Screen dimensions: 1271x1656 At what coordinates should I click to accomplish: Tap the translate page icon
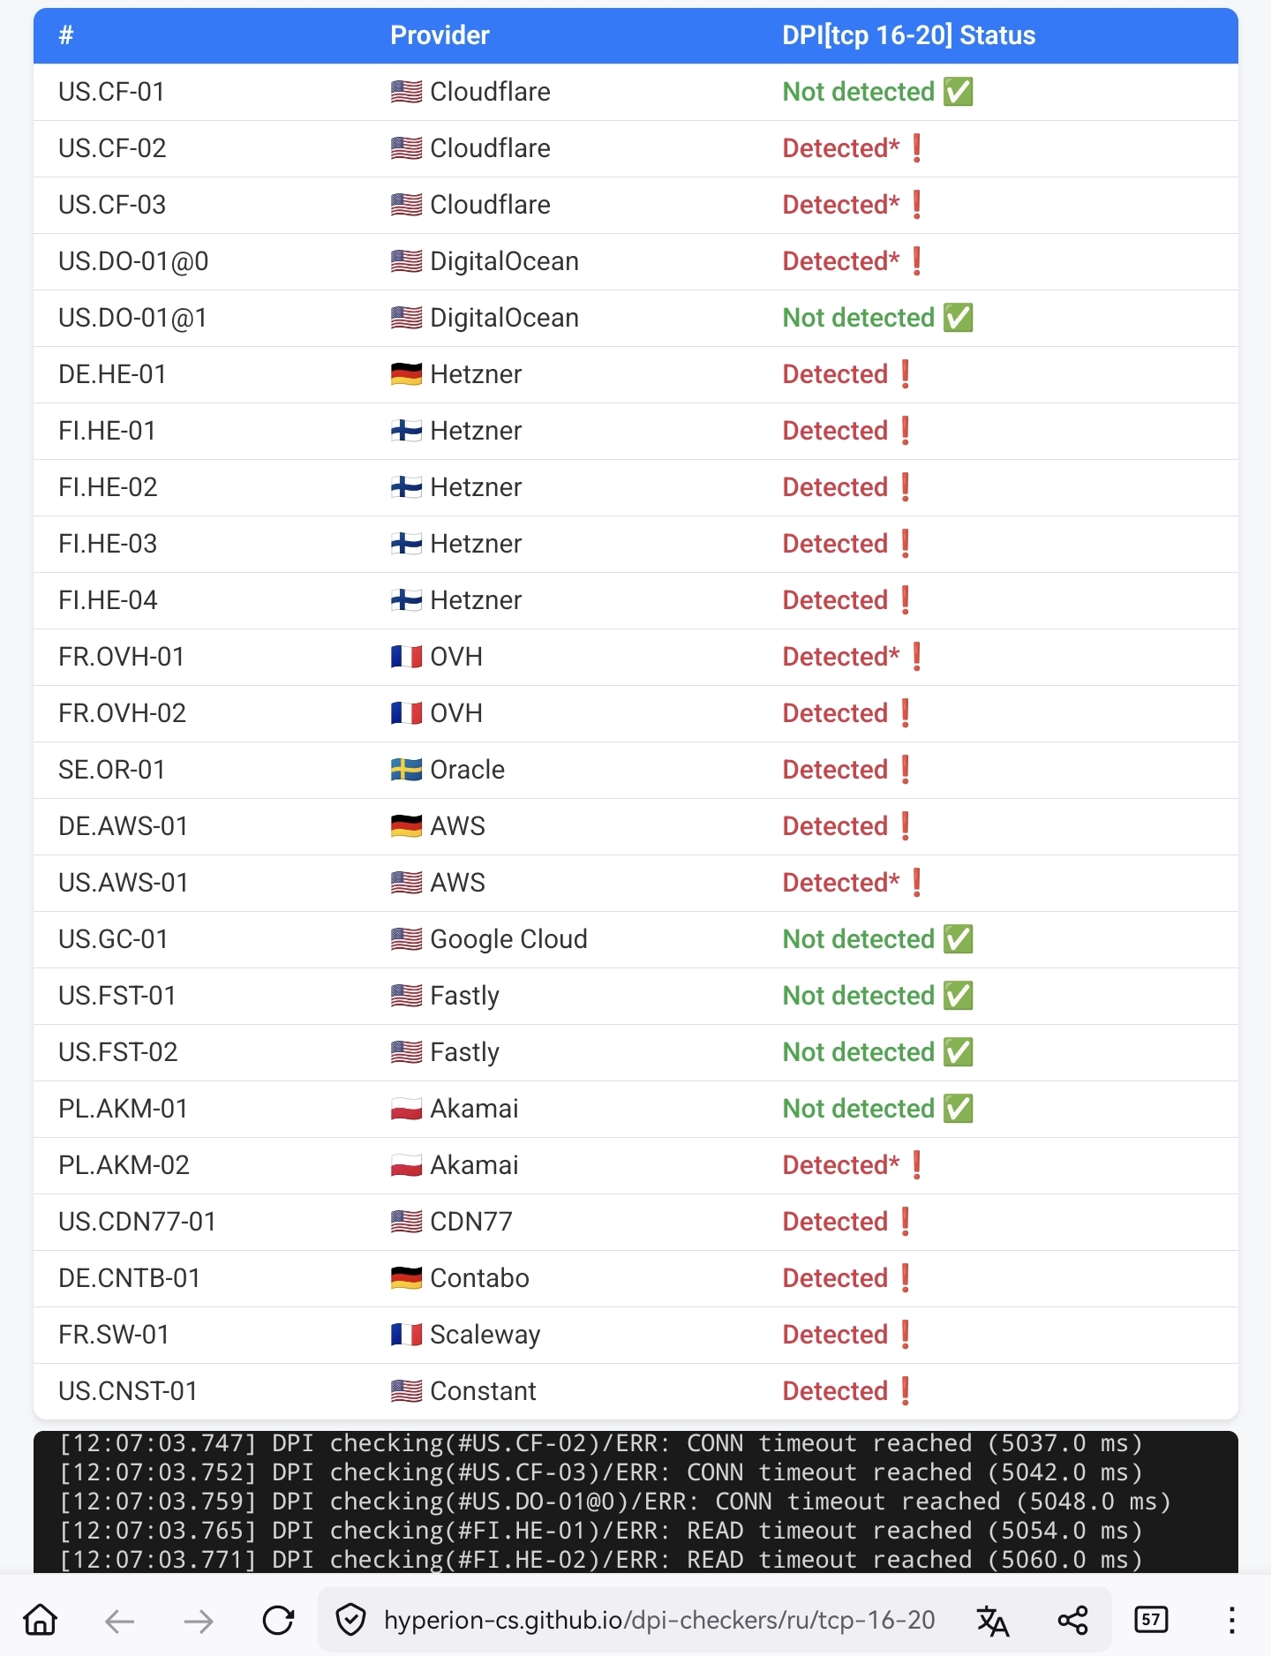992,1620
